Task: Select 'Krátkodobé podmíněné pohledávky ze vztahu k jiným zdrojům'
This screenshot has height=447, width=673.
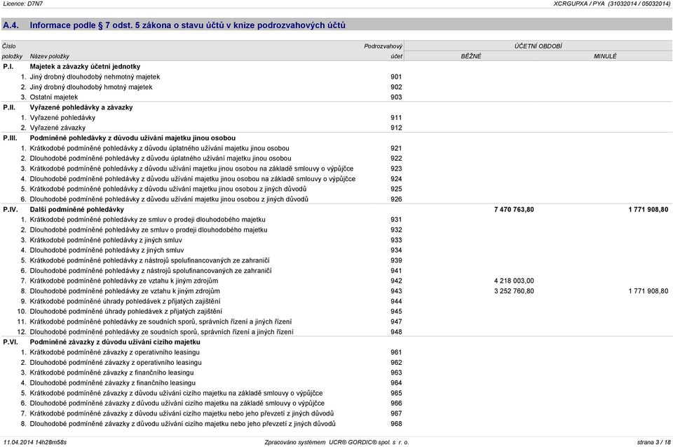Action: 124,281
